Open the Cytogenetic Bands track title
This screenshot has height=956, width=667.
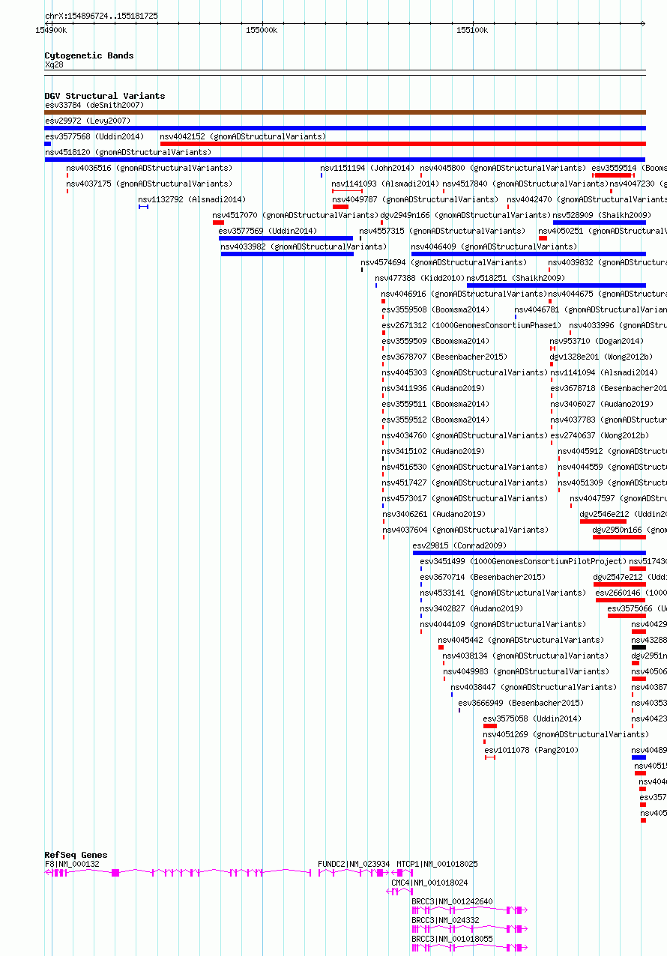point(89,55)
